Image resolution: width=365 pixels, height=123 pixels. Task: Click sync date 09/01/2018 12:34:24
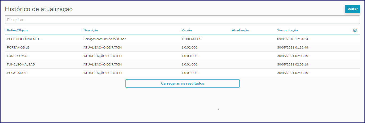click(x=293, y=39)
